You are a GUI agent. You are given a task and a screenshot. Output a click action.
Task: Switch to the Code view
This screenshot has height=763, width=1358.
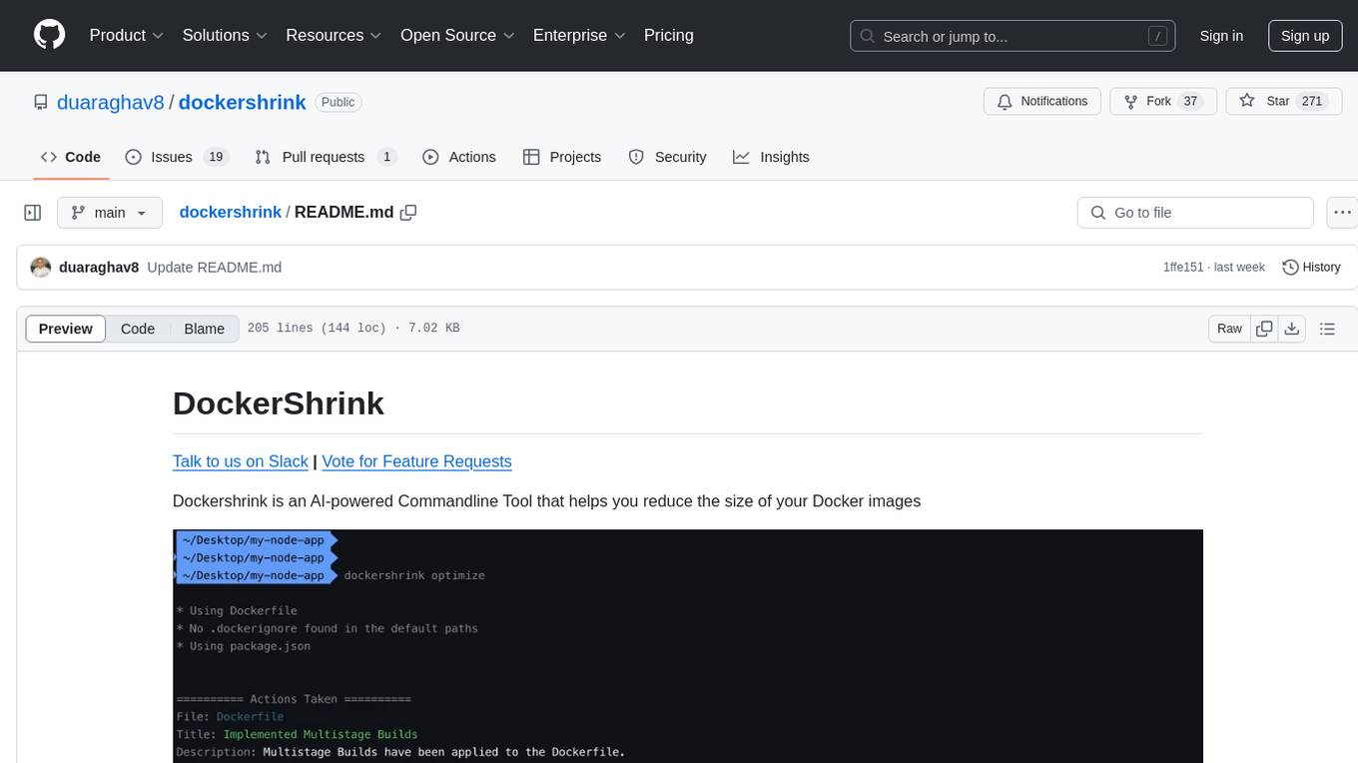click(x=138, y=329)
